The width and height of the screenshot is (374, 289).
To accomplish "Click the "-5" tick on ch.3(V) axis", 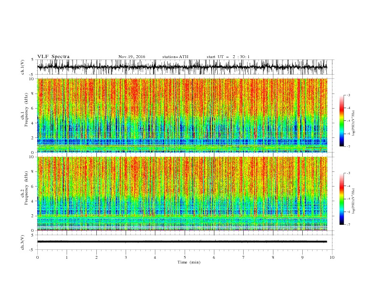I will [32, 250].
